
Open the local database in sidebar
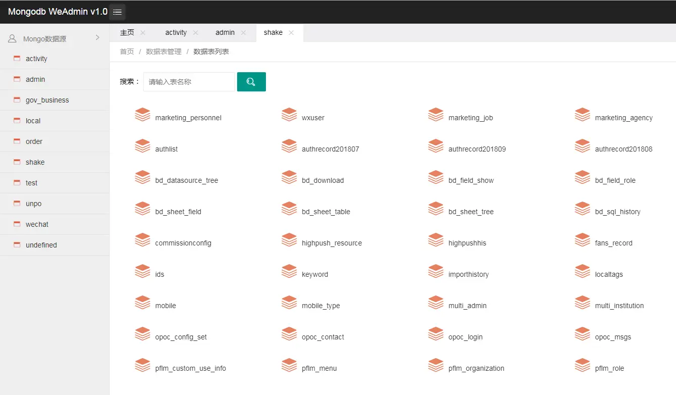(55, 121)
